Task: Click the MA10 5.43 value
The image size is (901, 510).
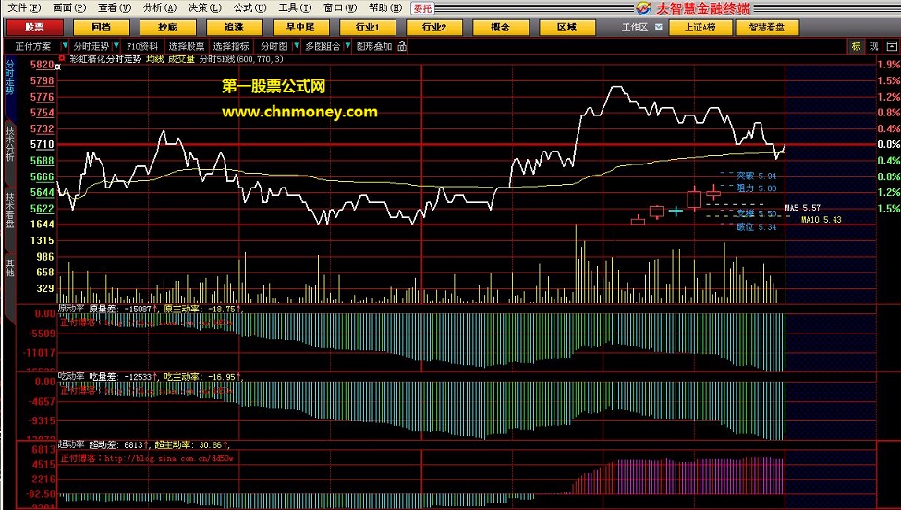Action: pyautogui.click(x=822, y=220)
